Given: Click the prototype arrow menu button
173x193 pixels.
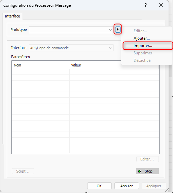Looking at the screenshot, I should click(117, 30).
